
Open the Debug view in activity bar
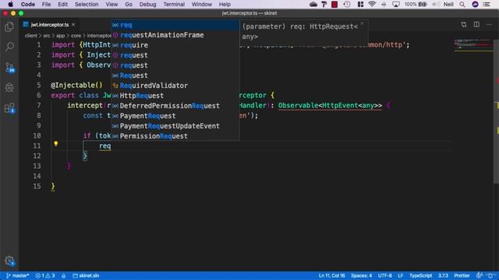click(9, 88)
